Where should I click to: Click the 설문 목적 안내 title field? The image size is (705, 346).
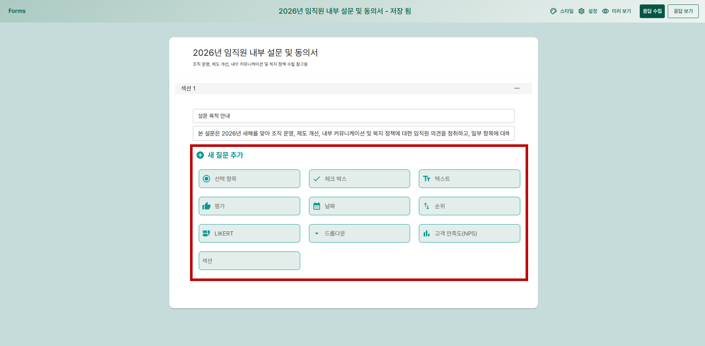click(x=353, y=116)
